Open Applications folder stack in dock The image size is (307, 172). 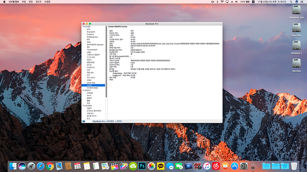[266, 166]
